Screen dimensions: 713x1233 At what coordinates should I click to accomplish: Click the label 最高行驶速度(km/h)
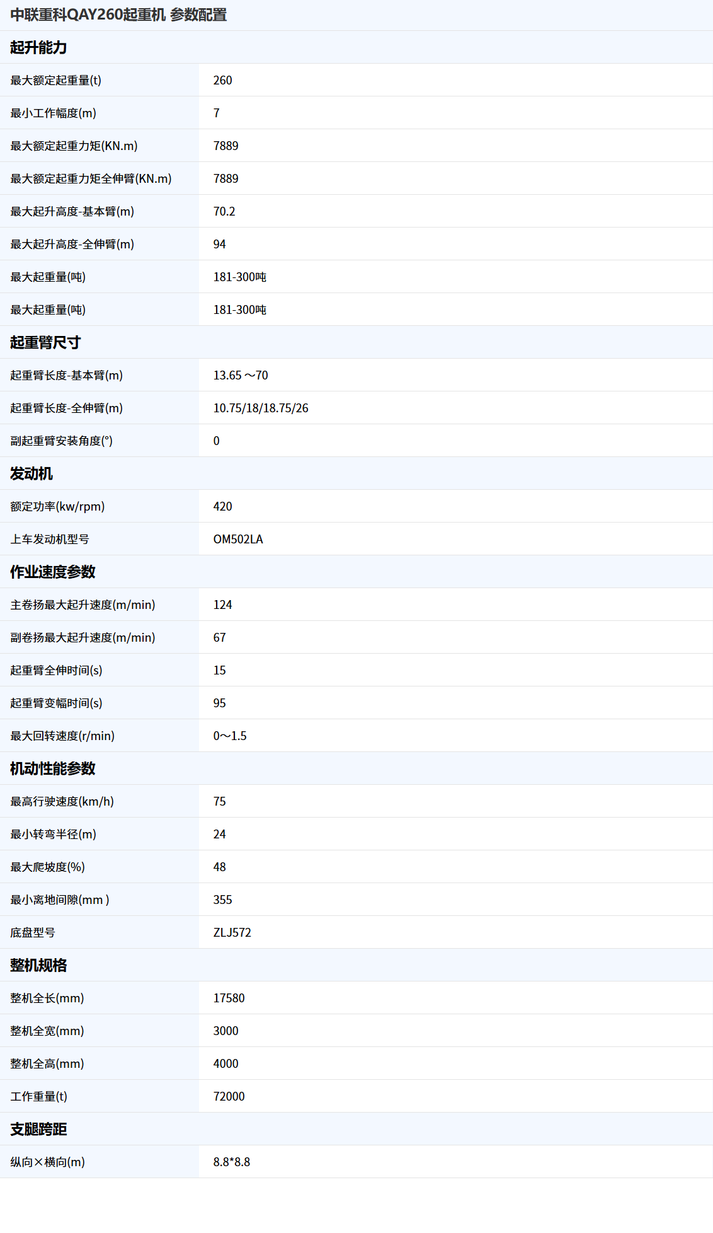[62, 801]
